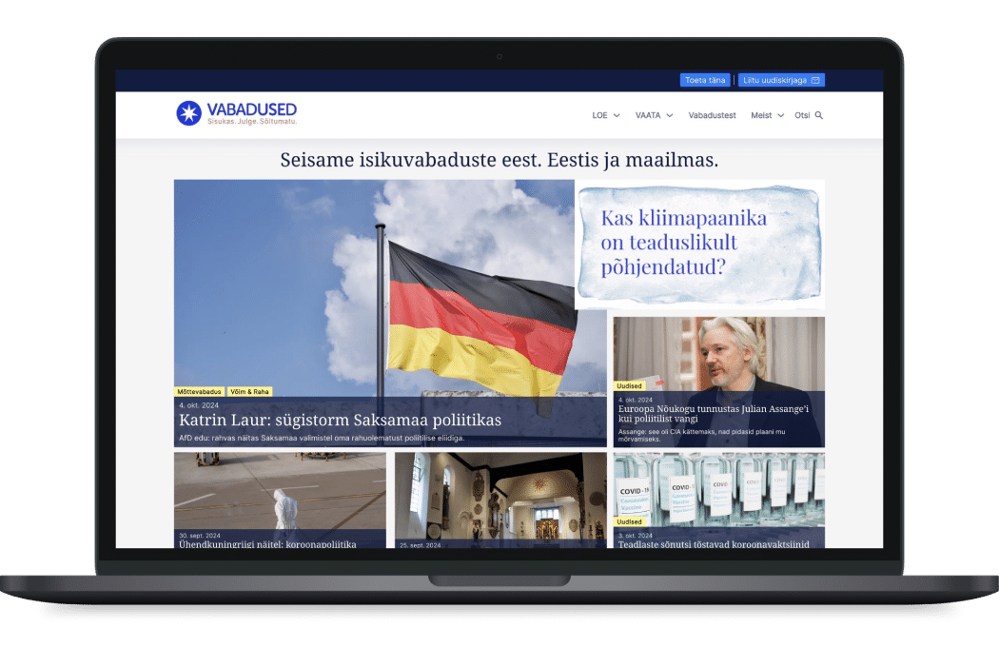Screen dimensions: 999x648
Task: Click the Vabadused star logo icon
Action: [x=188, y=114]
